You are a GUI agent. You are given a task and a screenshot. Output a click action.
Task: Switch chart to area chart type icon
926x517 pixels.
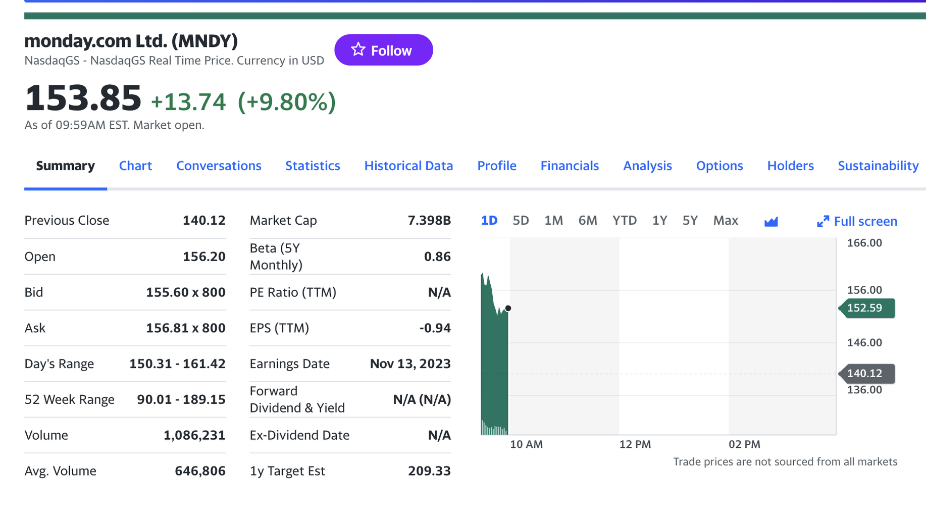click(x=771, y=221)
